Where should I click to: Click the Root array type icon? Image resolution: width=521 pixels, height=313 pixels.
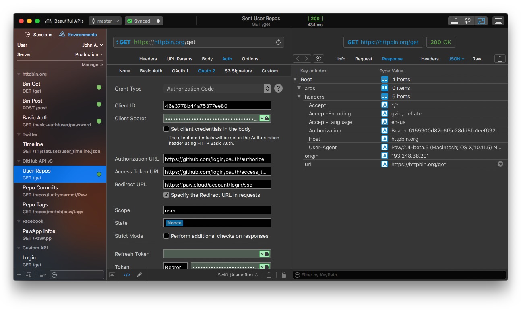(x=385, y=80)
